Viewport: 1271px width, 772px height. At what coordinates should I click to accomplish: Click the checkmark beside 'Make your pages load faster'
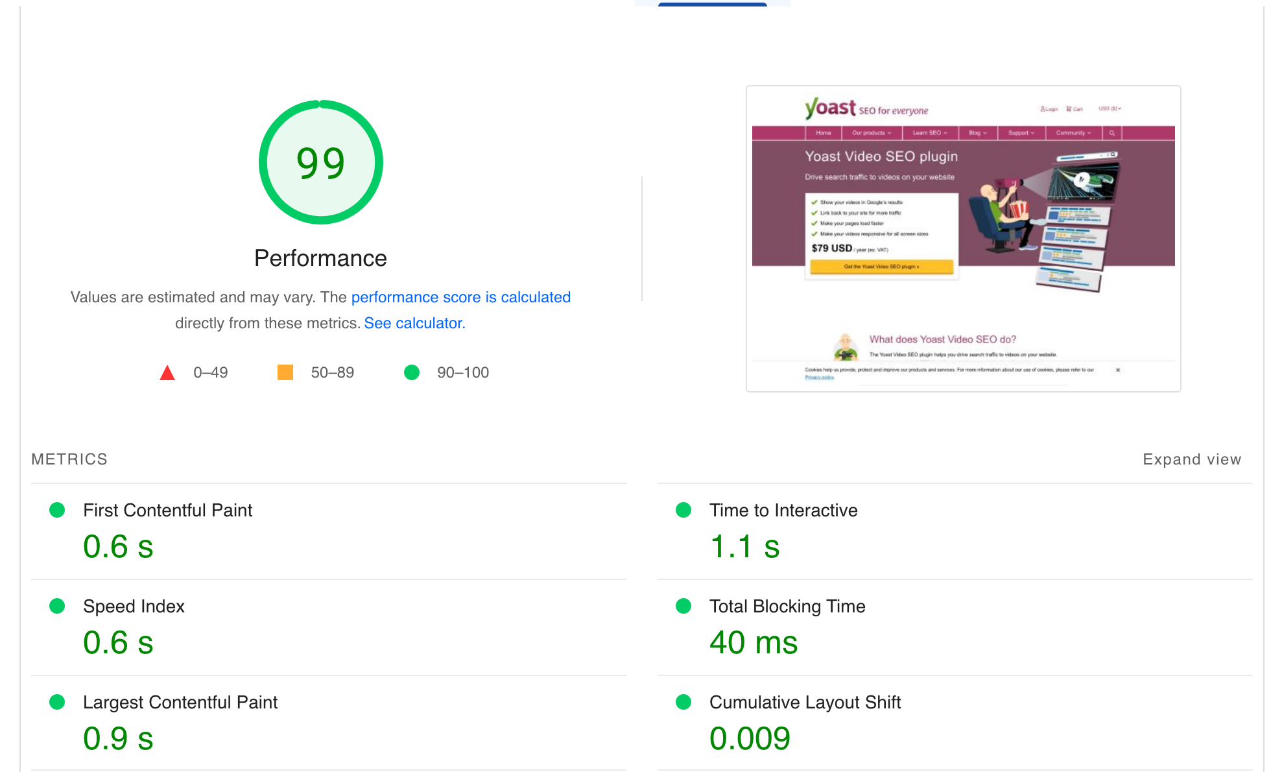[x=814, y=223]
